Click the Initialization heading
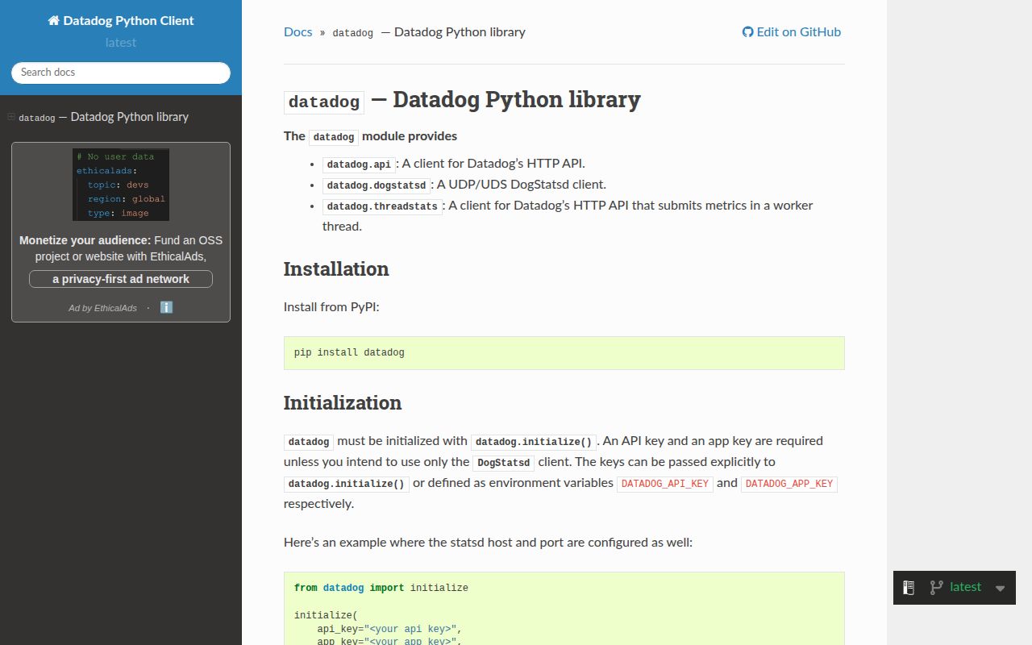 [x=343, y=403]
